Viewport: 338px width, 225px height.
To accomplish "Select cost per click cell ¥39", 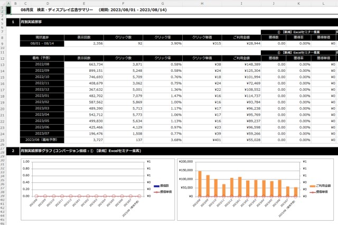I will coord(202,134).
